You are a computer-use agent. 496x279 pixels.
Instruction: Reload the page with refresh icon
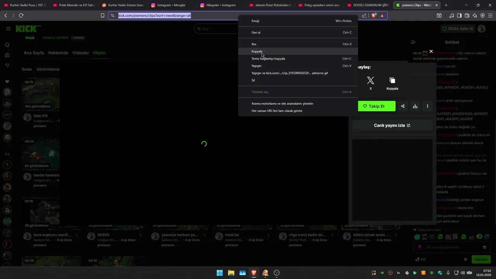point(21,15)
